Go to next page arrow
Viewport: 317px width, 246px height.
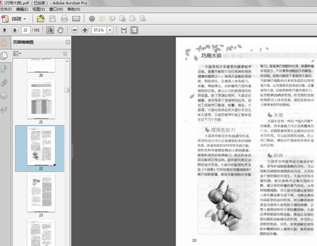point(15,30)
